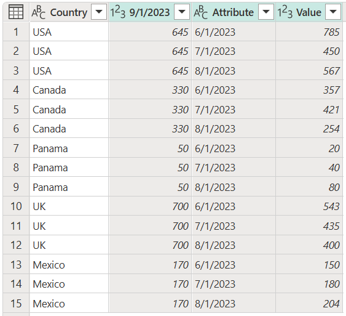Click Attribute 8/1/2023 in row 6
This screenshot has width=346, height=316.
[234, 129]
